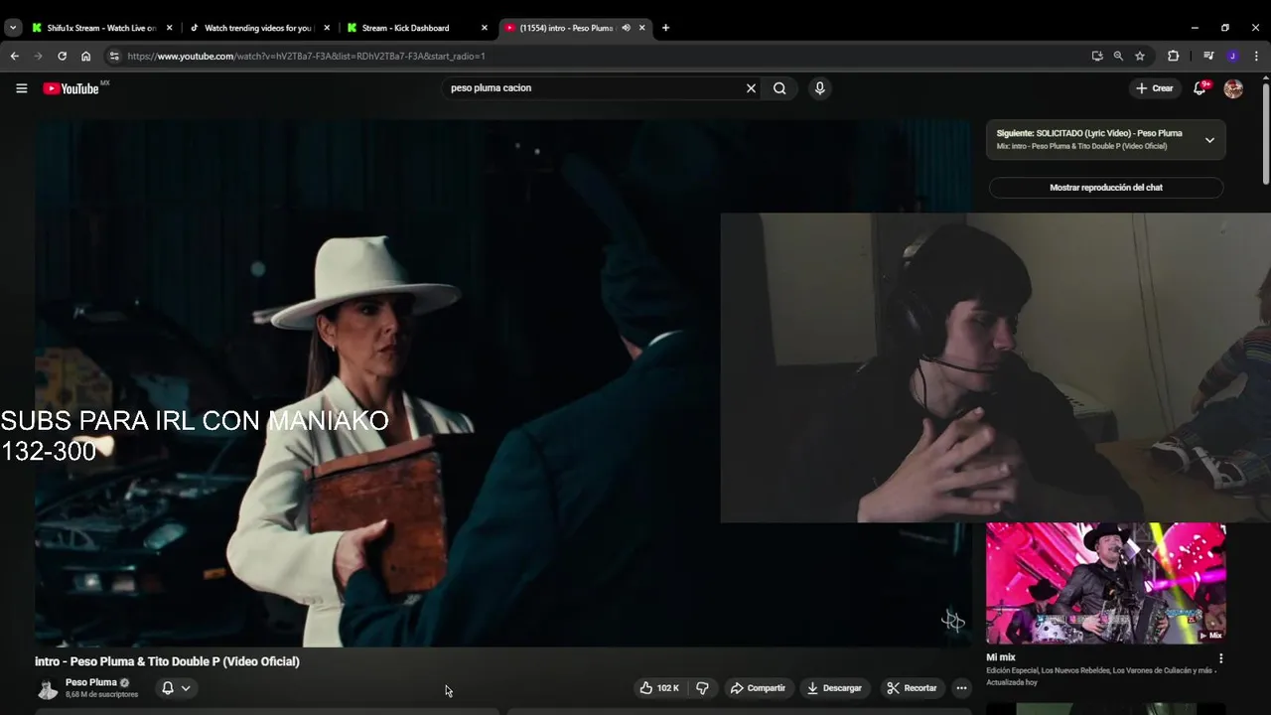Screen dimensions: 1271x715
Task: Go back with the browser back arrow
Action: click(14, 57)
